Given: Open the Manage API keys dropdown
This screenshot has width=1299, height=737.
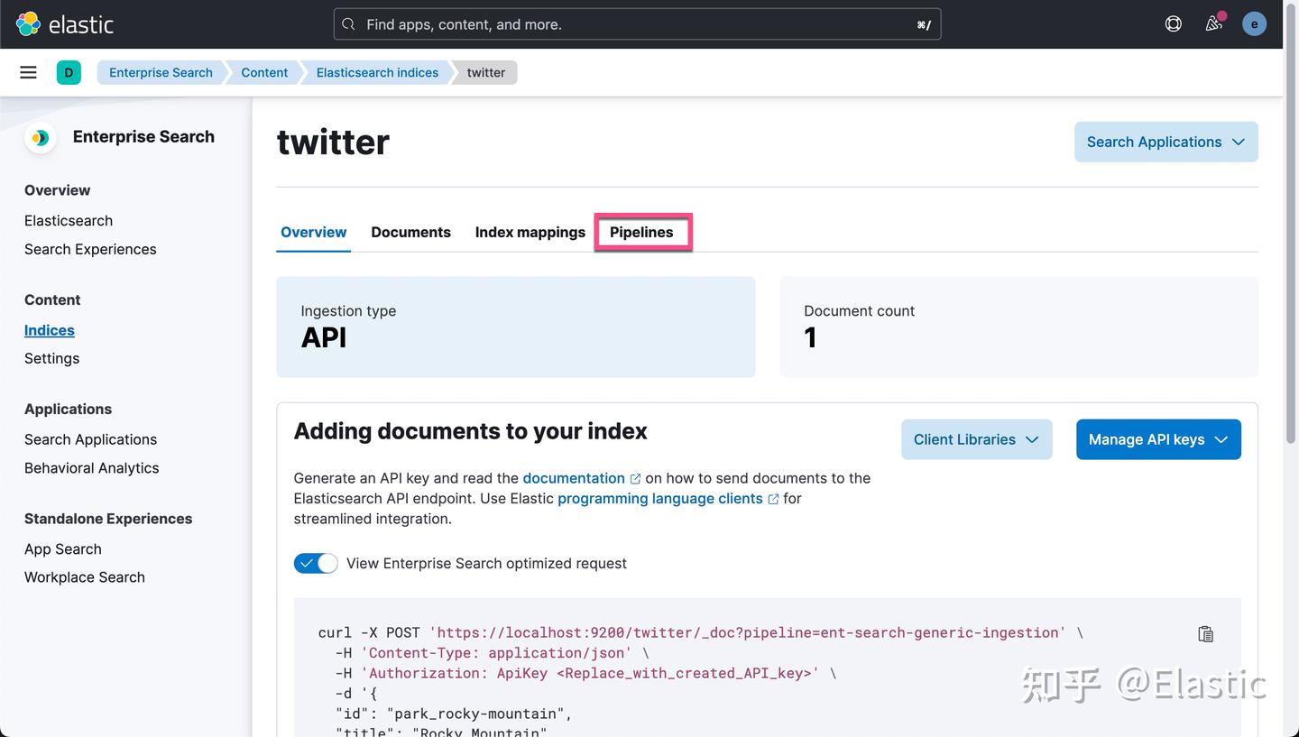Looking at the screenshot, I should point(1158,439).
